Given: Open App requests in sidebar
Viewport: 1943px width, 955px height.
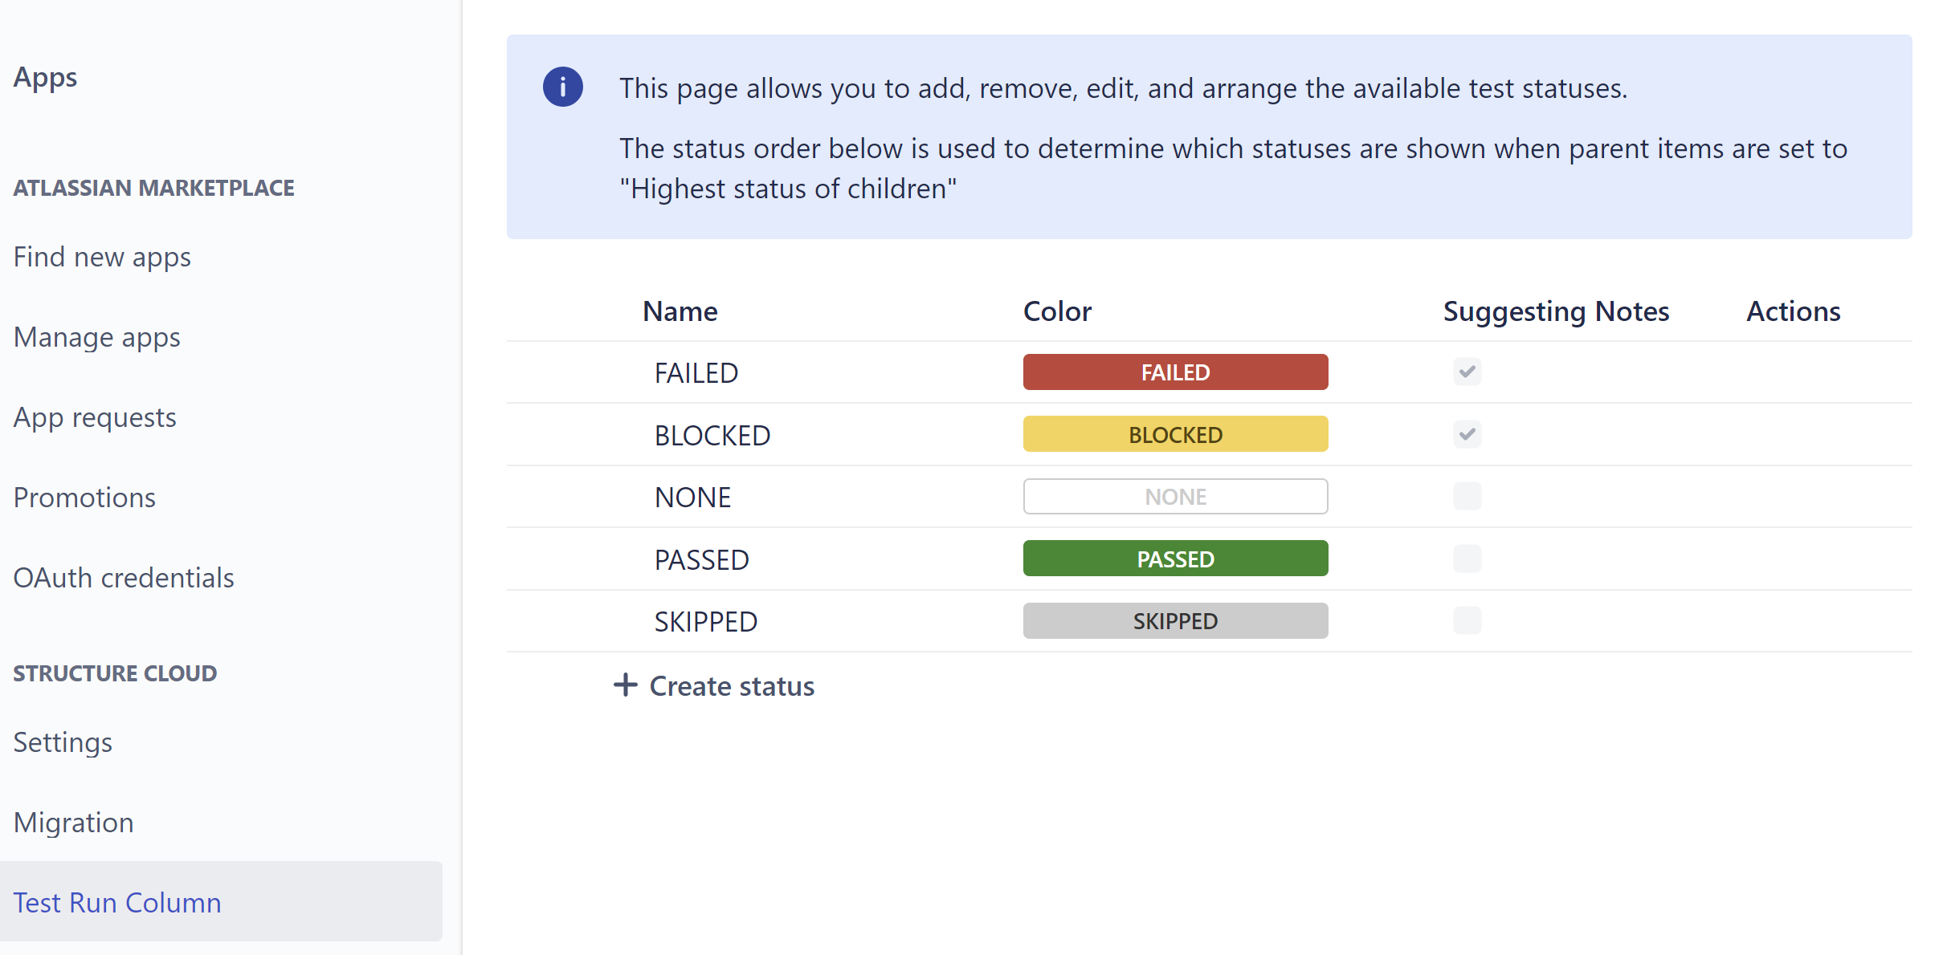Looking at the screenshot, I should 95,417.
